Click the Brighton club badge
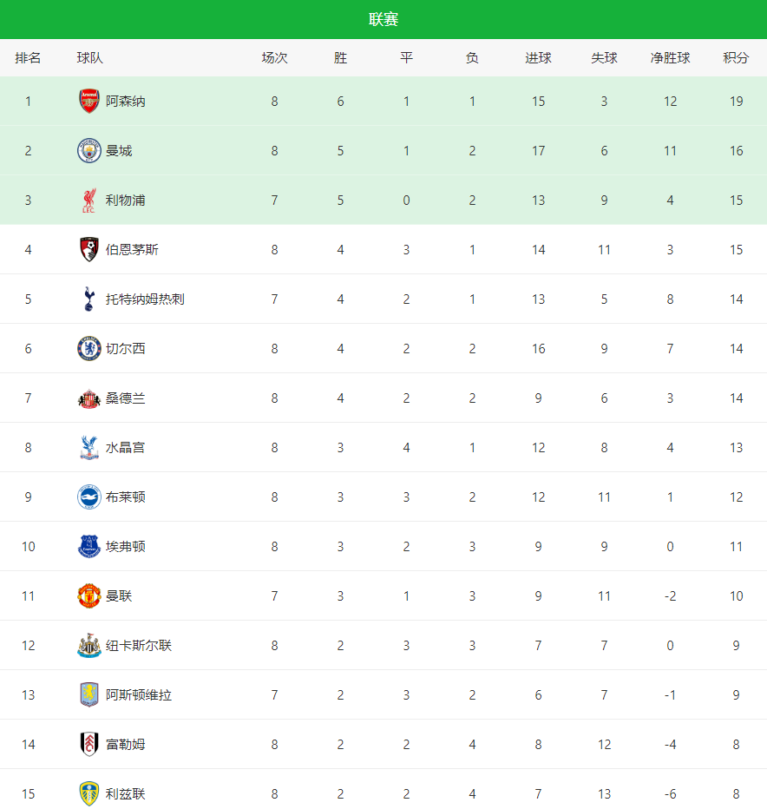Image resolution: width=767 pixels, height=809 pixels. (88, 497)
